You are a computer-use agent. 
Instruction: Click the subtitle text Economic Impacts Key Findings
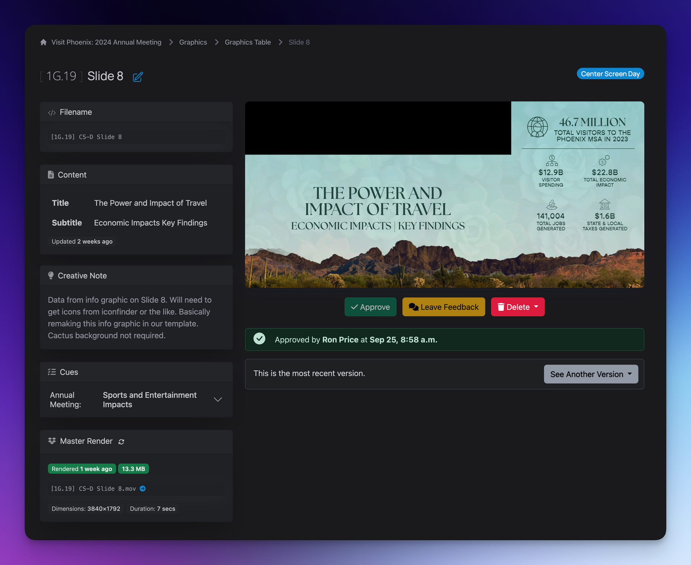click(x=150, y=223)
